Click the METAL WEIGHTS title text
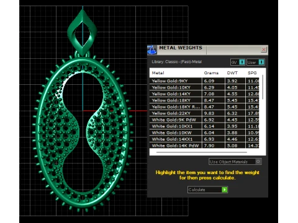Image resolution: width=298 pixels, height=223 pixels. pyautogui.click(x=181, y=48)
